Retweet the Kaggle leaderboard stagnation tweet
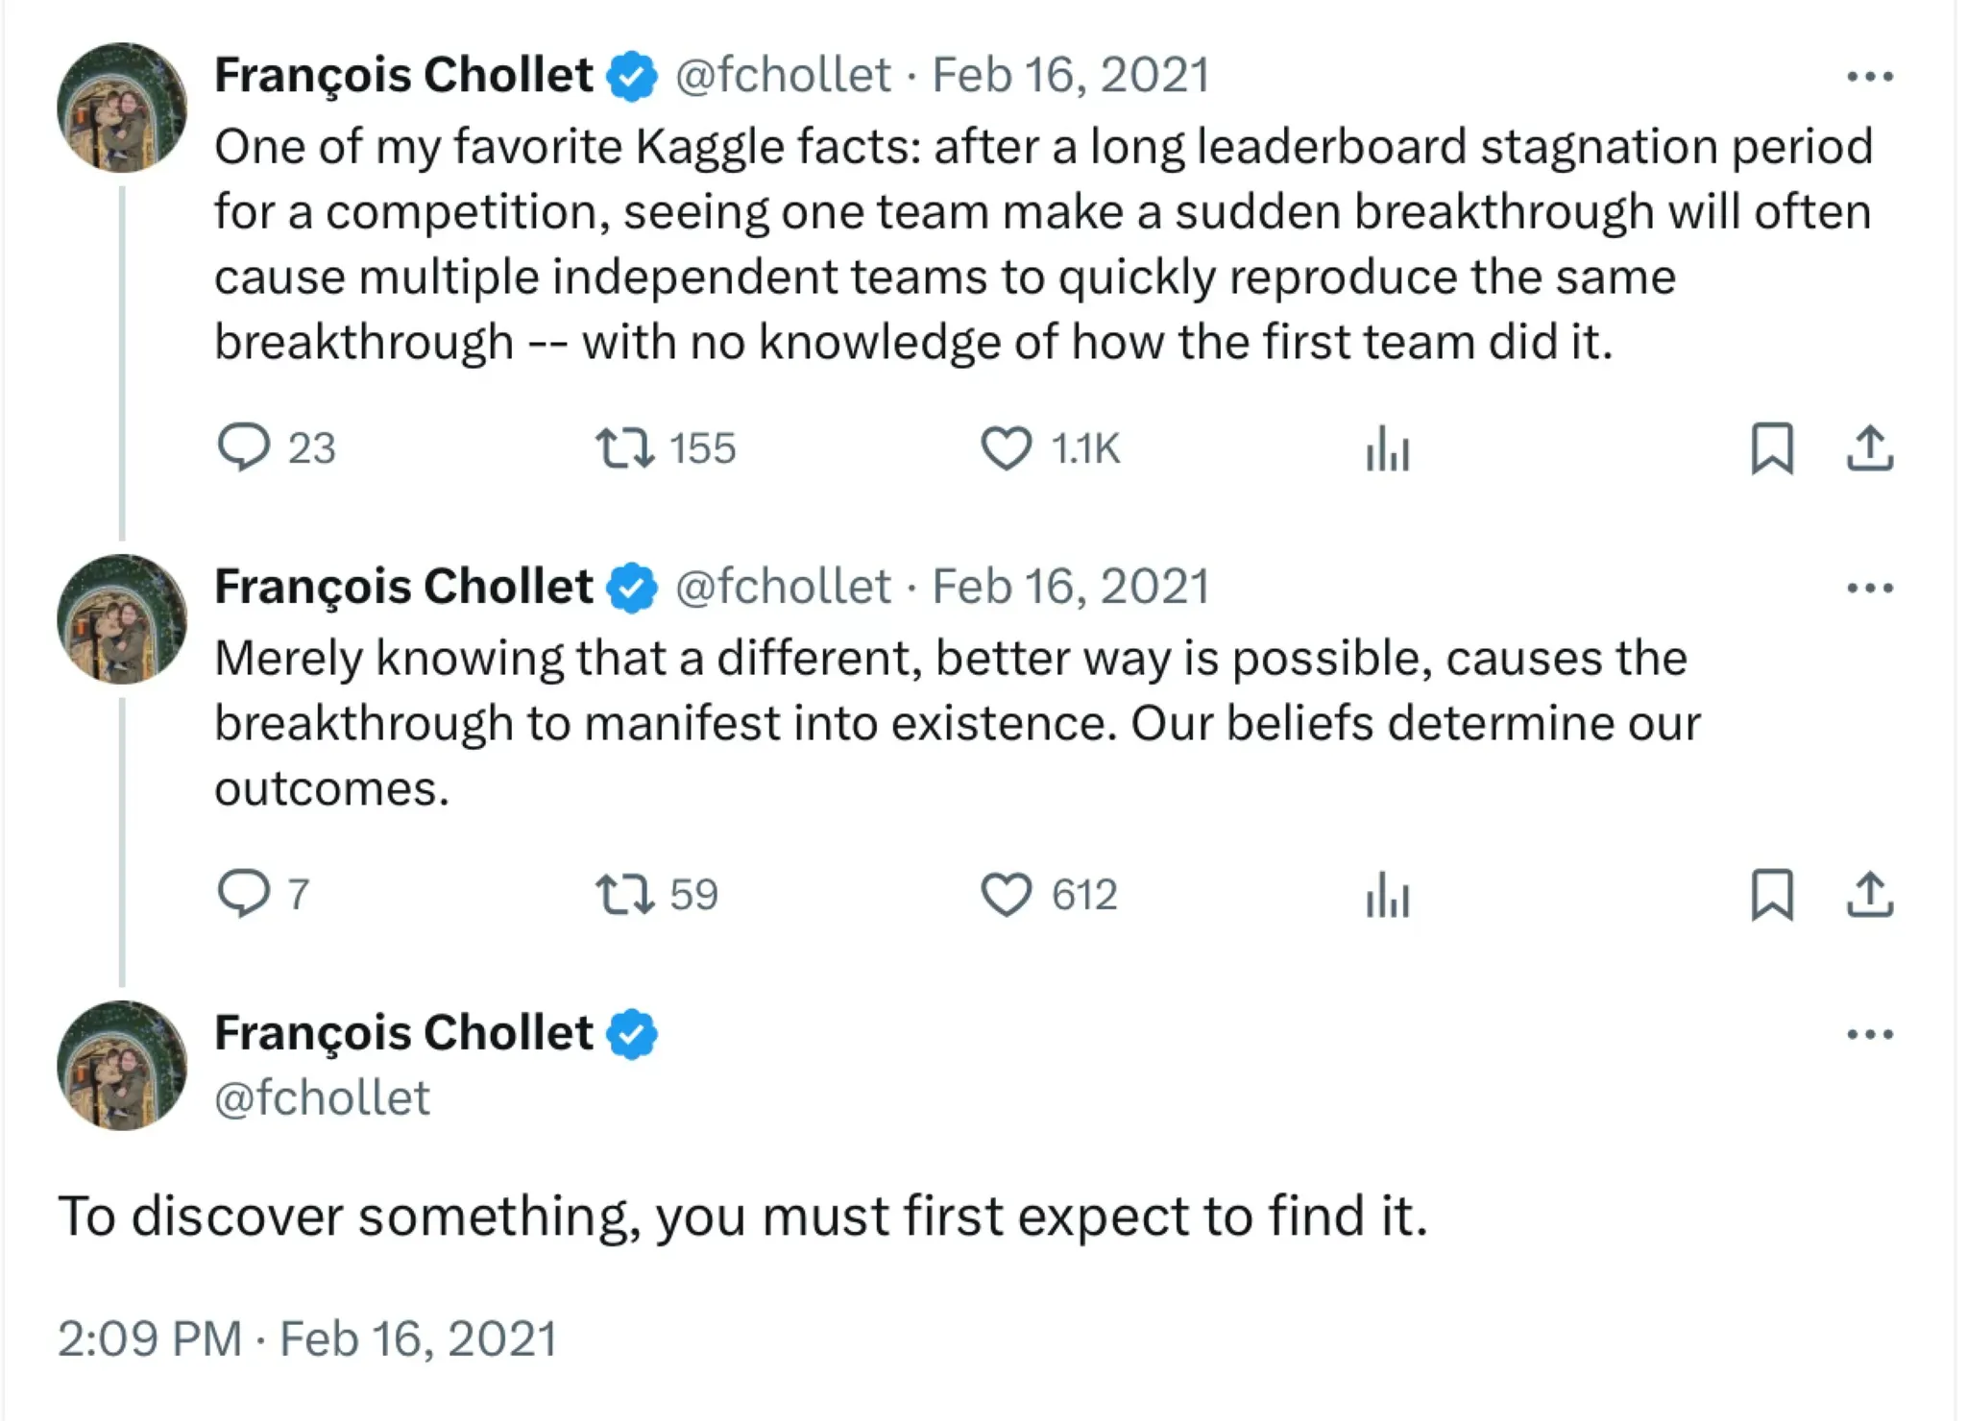1967x1421 pixels. click(x=625, y=448)
